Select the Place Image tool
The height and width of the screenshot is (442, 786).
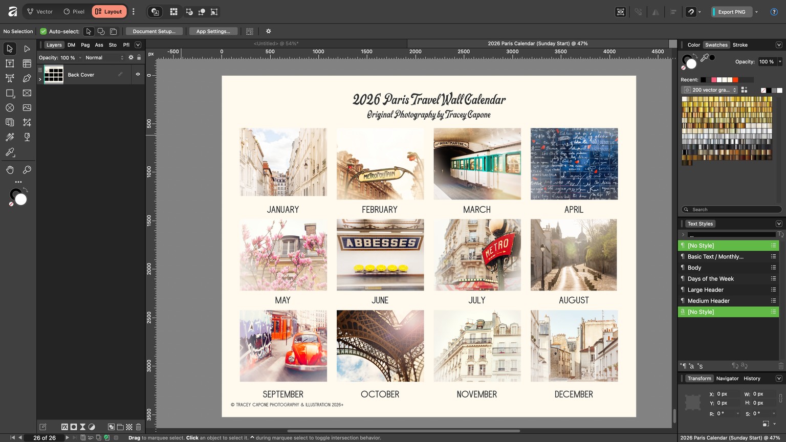[27, 107]
